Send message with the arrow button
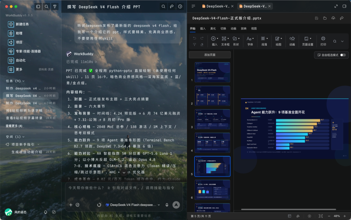The image size is (351, 220). tap(176, 205)
